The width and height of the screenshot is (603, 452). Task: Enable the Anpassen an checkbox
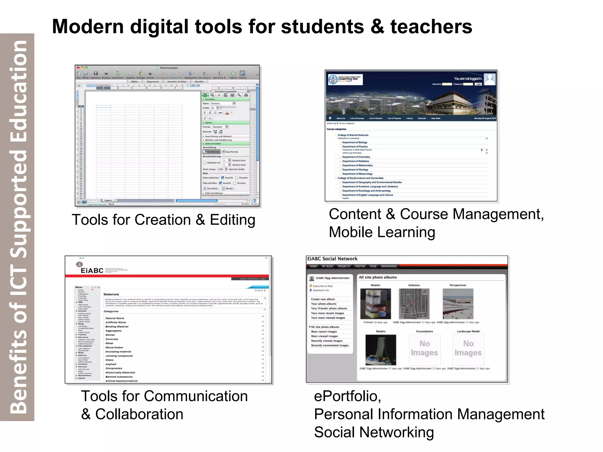pyautogui.click(x=205, y=162)
